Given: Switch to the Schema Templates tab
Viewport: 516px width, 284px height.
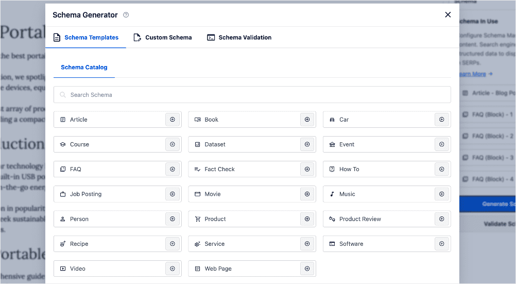Looking at the screenshot, I should pos(85,38).
